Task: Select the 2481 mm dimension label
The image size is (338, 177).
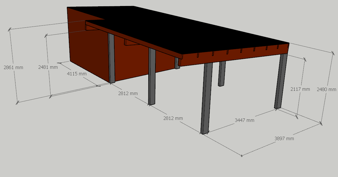Action: pyautogui.click(x=48, y=67)
